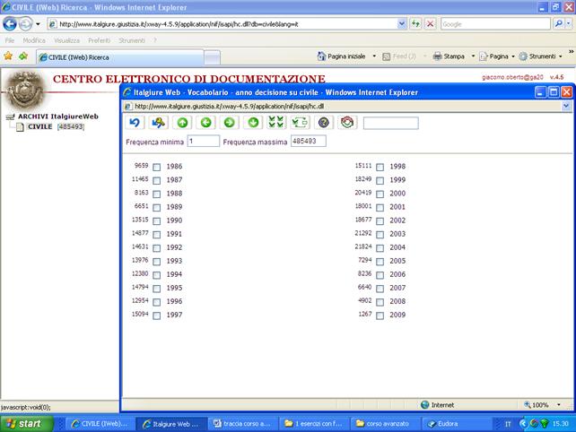This screenshot has width=576, height=432.
Task: Open Favorites Center star icon
Action: click(x=8, y=56)
